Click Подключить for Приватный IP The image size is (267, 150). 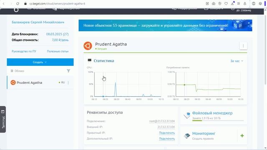pos(167,132)
